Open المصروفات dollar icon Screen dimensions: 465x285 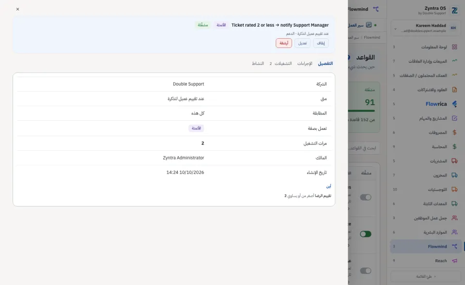coord(454,132)
